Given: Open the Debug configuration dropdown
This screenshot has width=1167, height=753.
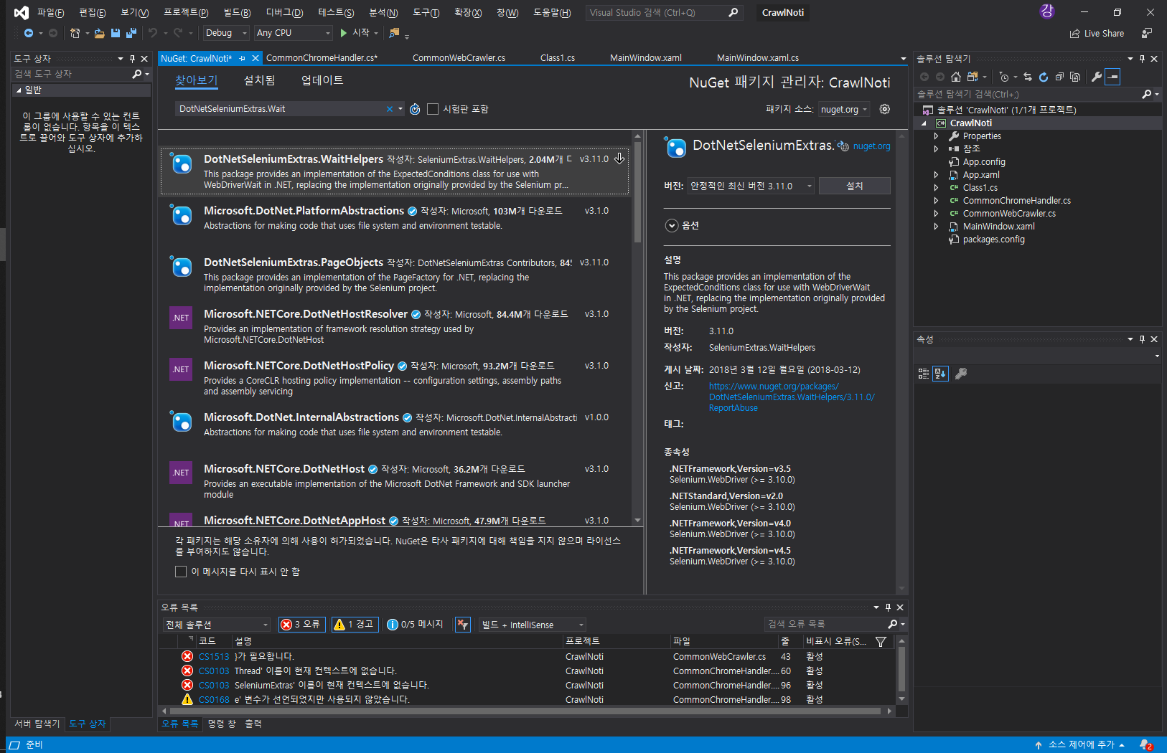Looking at the screenshot, I should pyautogui.click(x=226, y=33).
